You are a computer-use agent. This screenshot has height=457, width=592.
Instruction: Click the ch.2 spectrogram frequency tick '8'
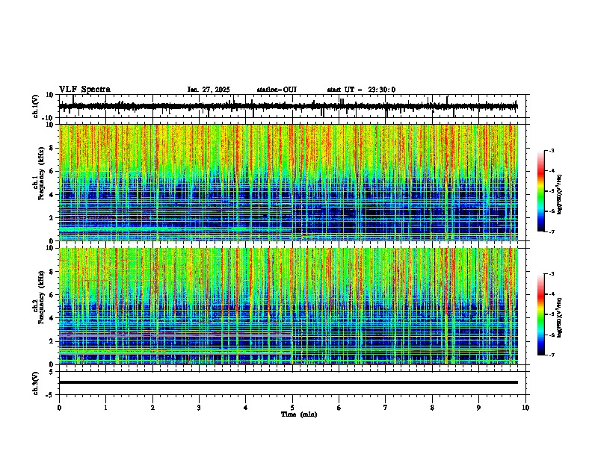pos(52,272)
